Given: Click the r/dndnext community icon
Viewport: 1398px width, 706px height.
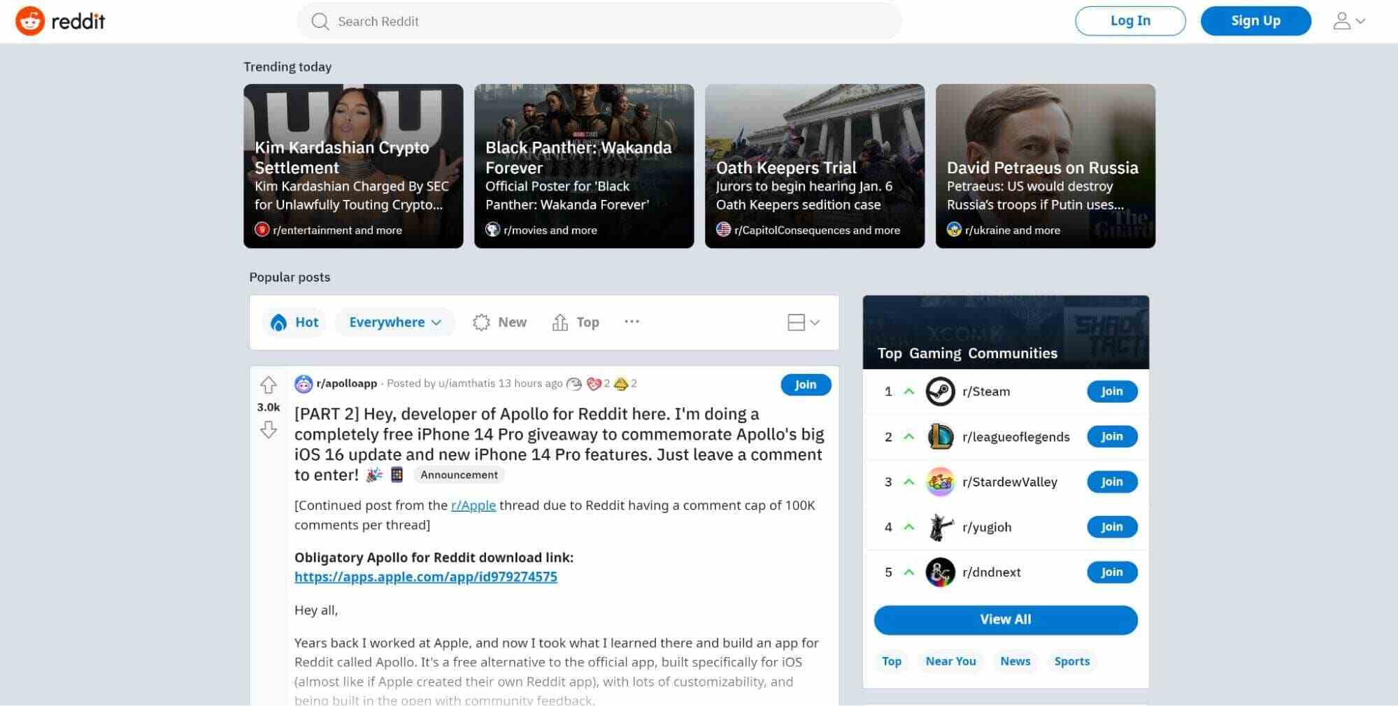Looking at the screenshot, I should [940, 572].
